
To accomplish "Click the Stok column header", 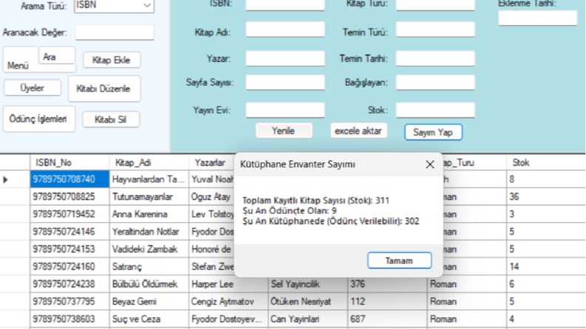I will (546, 162).
